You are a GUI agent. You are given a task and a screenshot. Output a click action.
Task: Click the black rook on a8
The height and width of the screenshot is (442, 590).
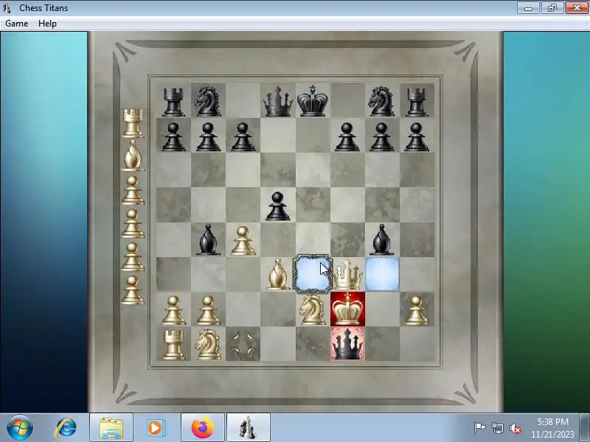click(173, 102)
